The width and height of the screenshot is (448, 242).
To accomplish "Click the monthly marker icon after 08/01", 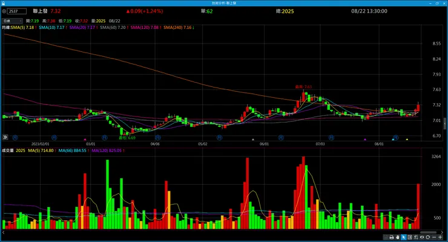I will (x=396, y=138).
